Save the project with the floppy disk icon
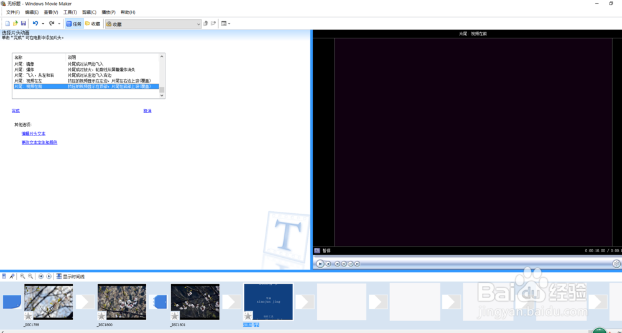Viewport: 622px width, 333px height. tap(24, 24)
